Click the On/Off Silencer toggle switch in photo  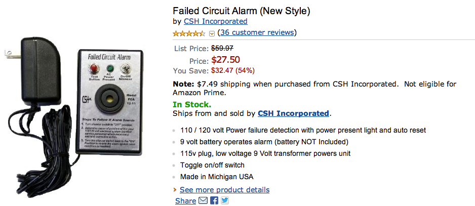(x=124, y=68)
